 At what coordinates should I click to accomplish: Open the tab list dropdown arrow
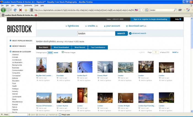click(x=192, y=15)
